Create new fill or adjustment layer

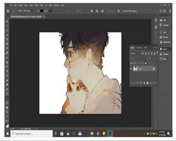click(144, 83)
